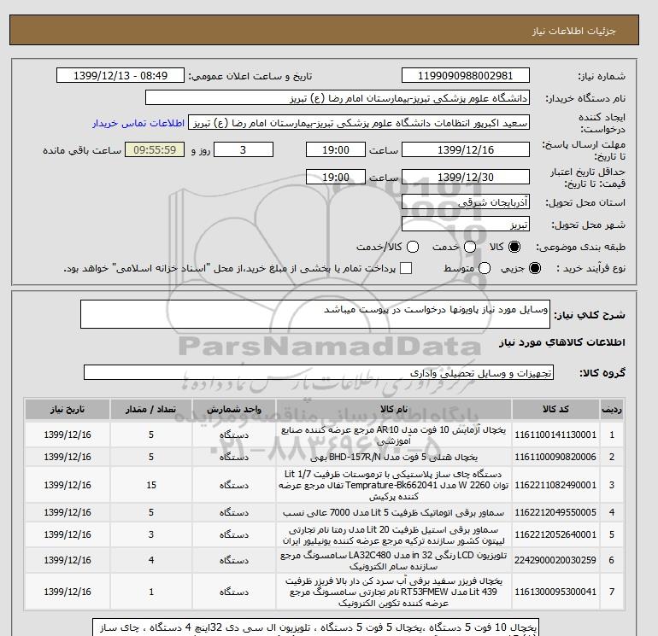Image resolution: width=658 pixels, height=636 pixels.
Task: Click the کد کالا column header
Action: [555, 409]
